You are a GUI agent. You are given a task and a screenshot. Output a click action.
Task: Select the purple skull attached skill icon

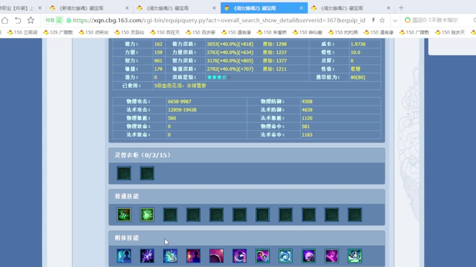[308, 256]
